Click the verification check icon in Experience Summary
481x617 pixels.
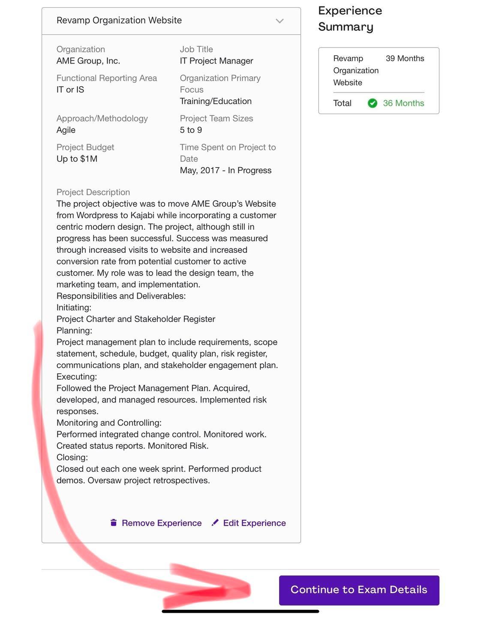click(x=373, y=103)
